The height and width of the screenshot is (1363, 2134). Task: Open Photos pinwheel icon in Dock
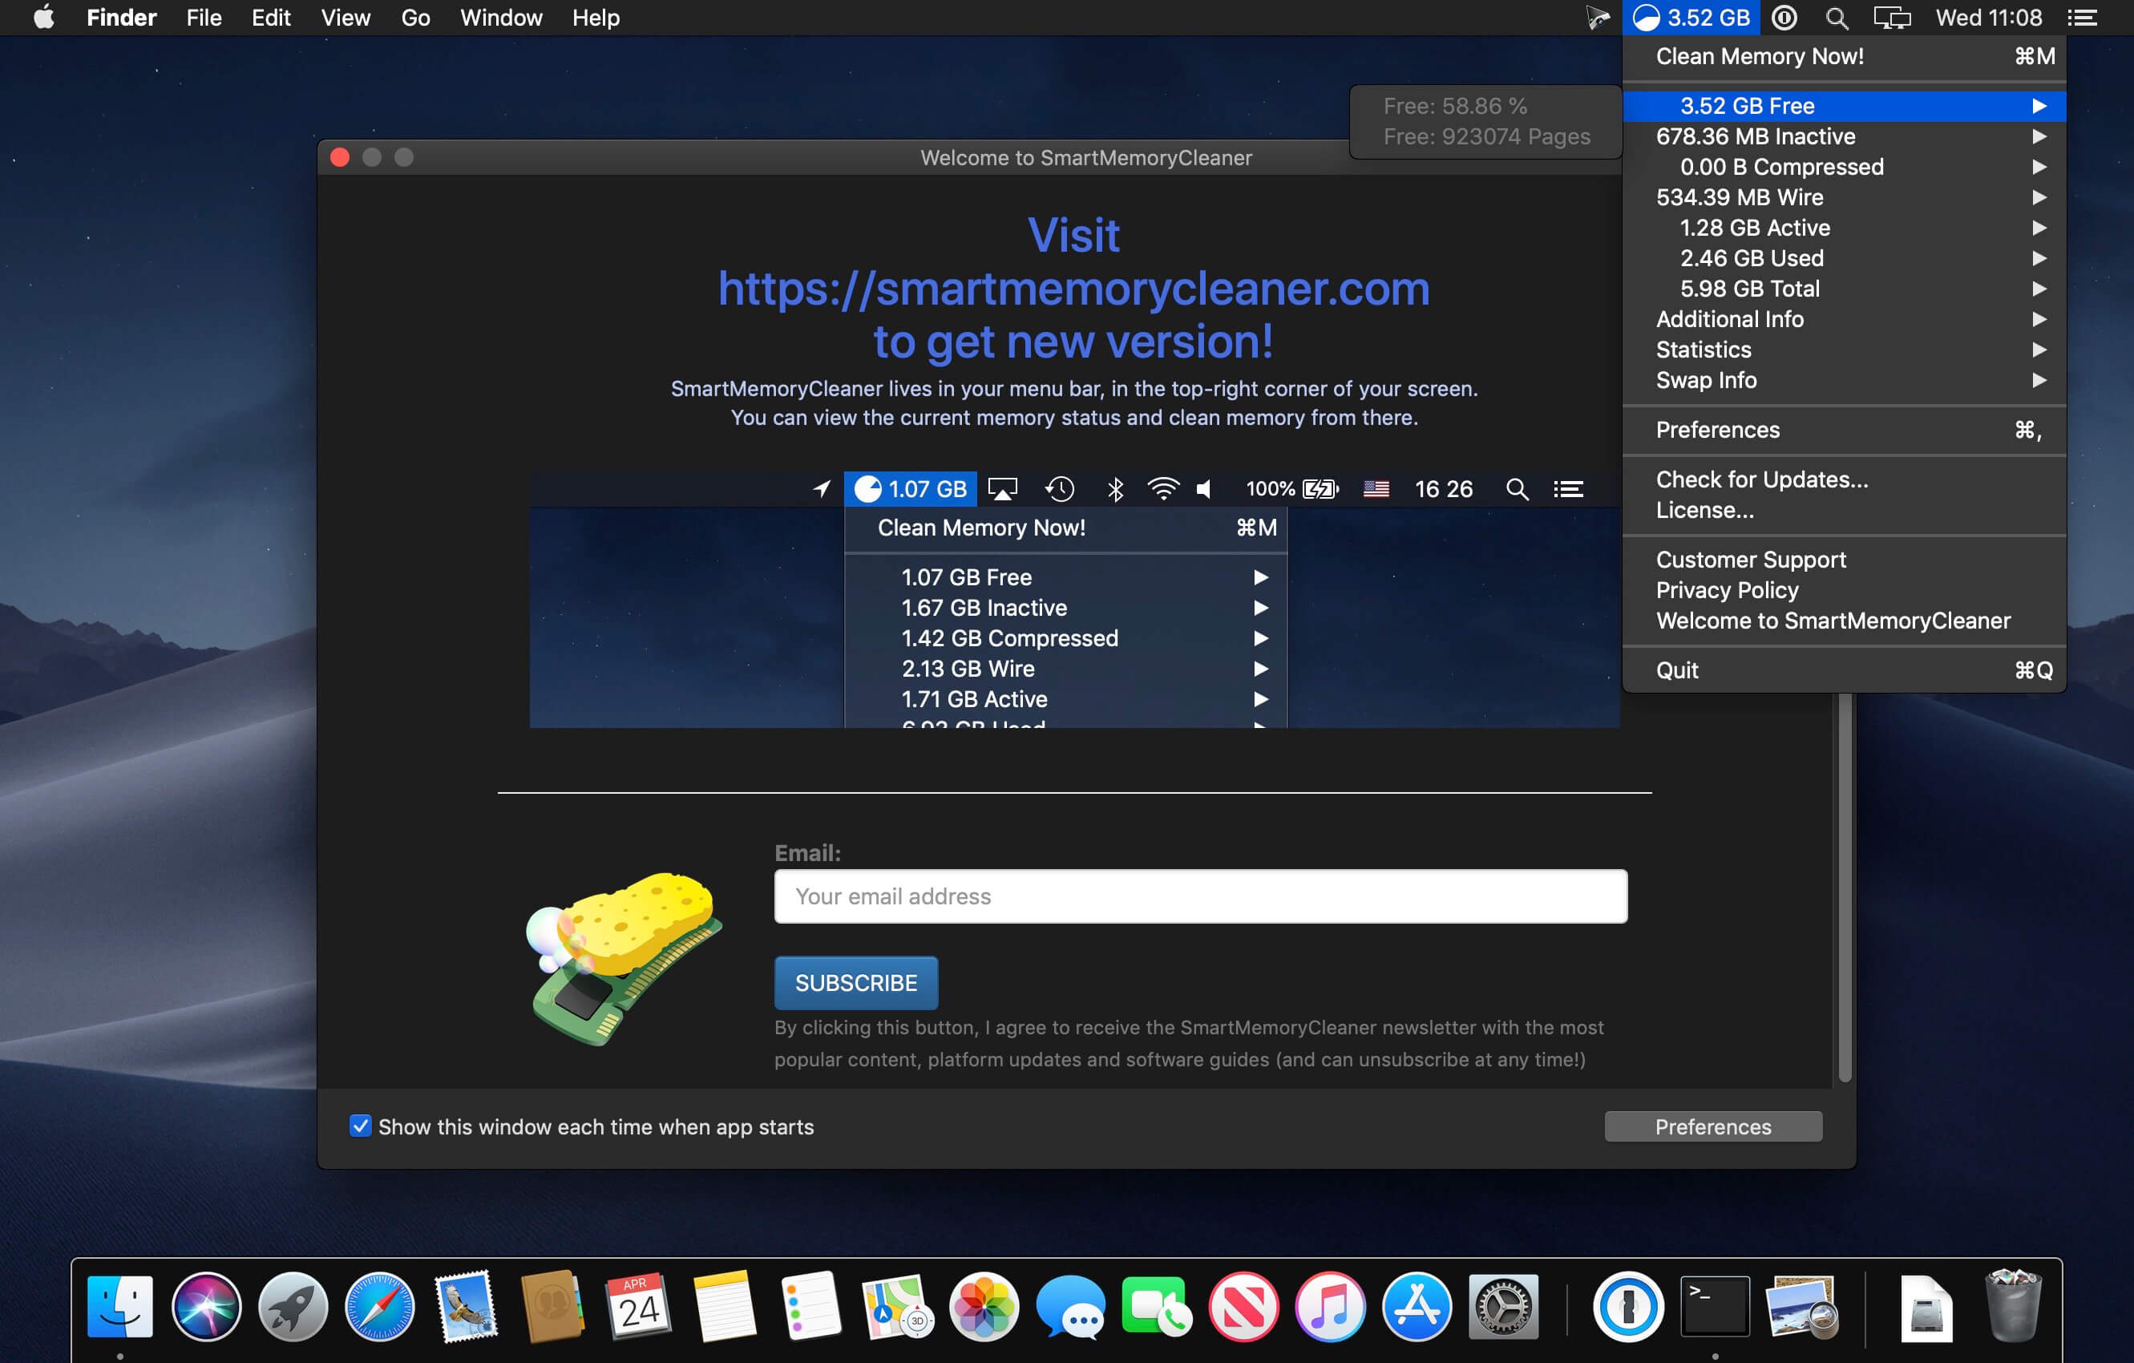pos(984,1306)
